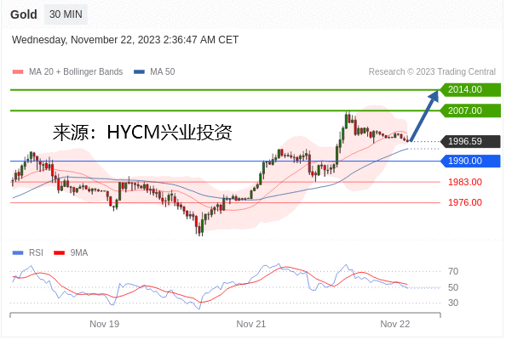Click the Nov 19 date axis label
This screenshot has width=506, height=340.
104,324
